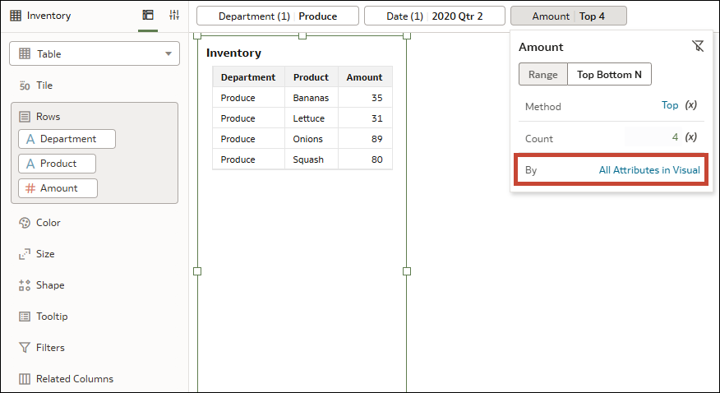Screen dimensions: 720x393
Task: Click the Related Columns icon
Action: pos(25,379)
